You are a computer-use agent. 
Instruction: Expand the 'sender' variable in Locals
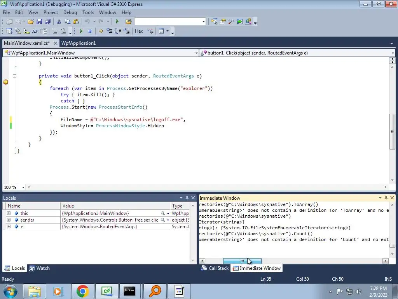(x=9, y=220)
